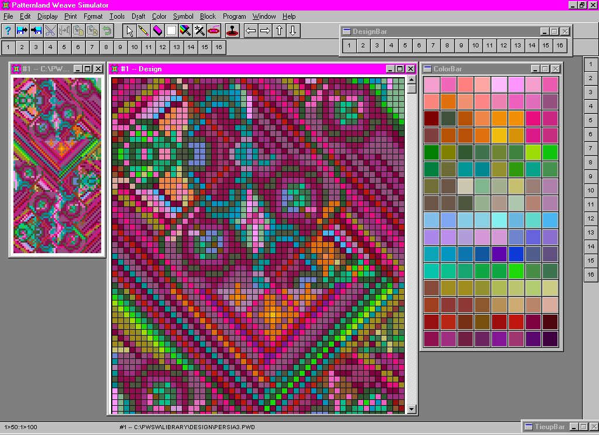
Task: Click the 1>50:1>100 status bar text
Action: coord(20,427)
